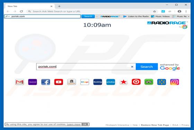Focus the Chrome address bar

pos(91,11)
